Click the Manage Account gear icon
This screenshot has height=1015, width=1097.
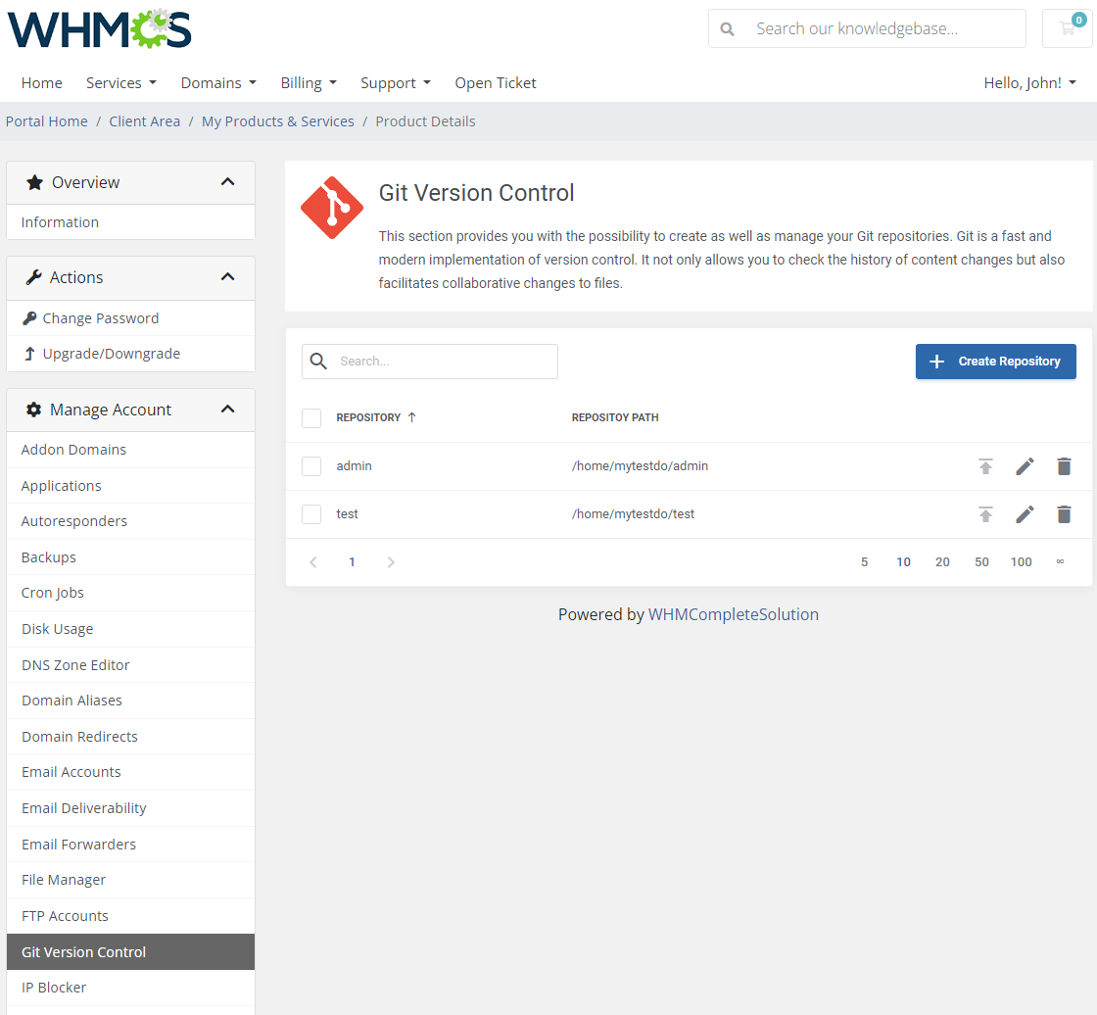click(33, 410)
